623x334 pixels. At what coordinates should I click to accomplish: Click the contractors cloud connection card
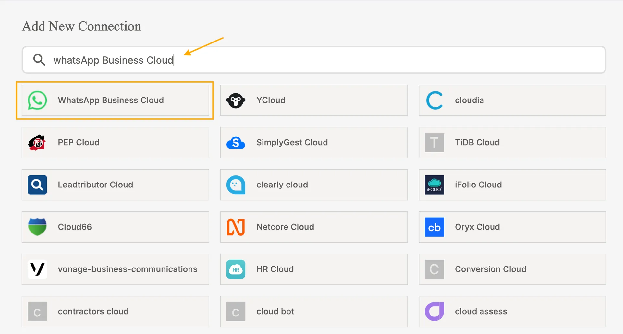point(115,311)
